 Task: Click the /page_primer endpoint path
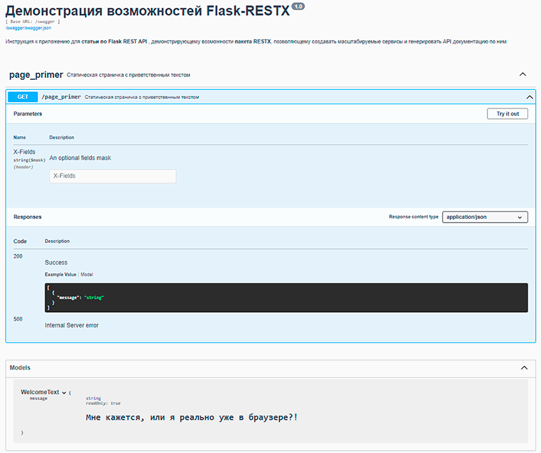pyautogui.click(x=61, y=97)
